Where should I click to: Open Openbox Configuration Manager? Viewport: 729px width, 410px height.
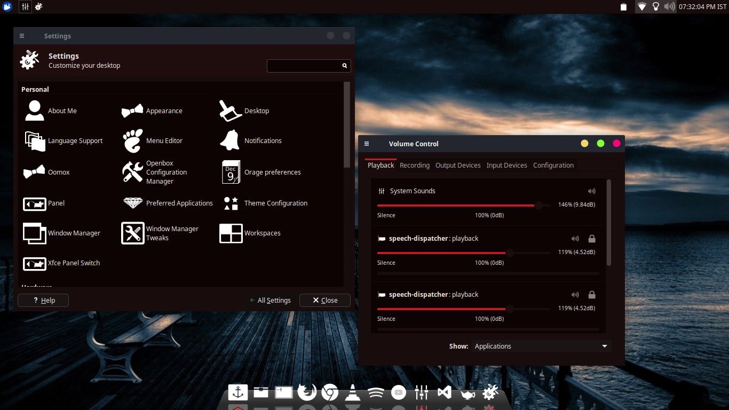pos(155,172)
